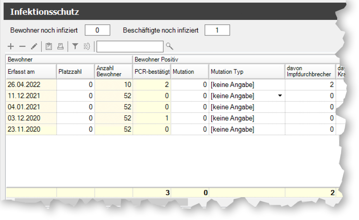359x220 pixels.
Task: Click the magnifying glass search icon
Action: (x=170, y=47)
